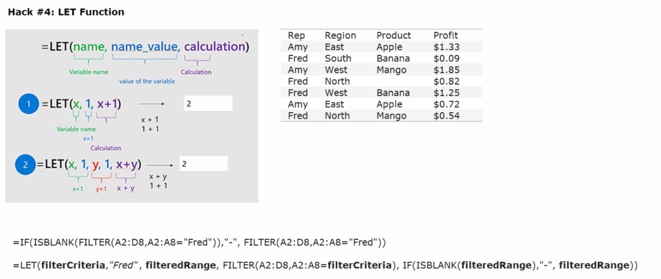
Task: Click the Profit column header
Action: pos(445,35)
